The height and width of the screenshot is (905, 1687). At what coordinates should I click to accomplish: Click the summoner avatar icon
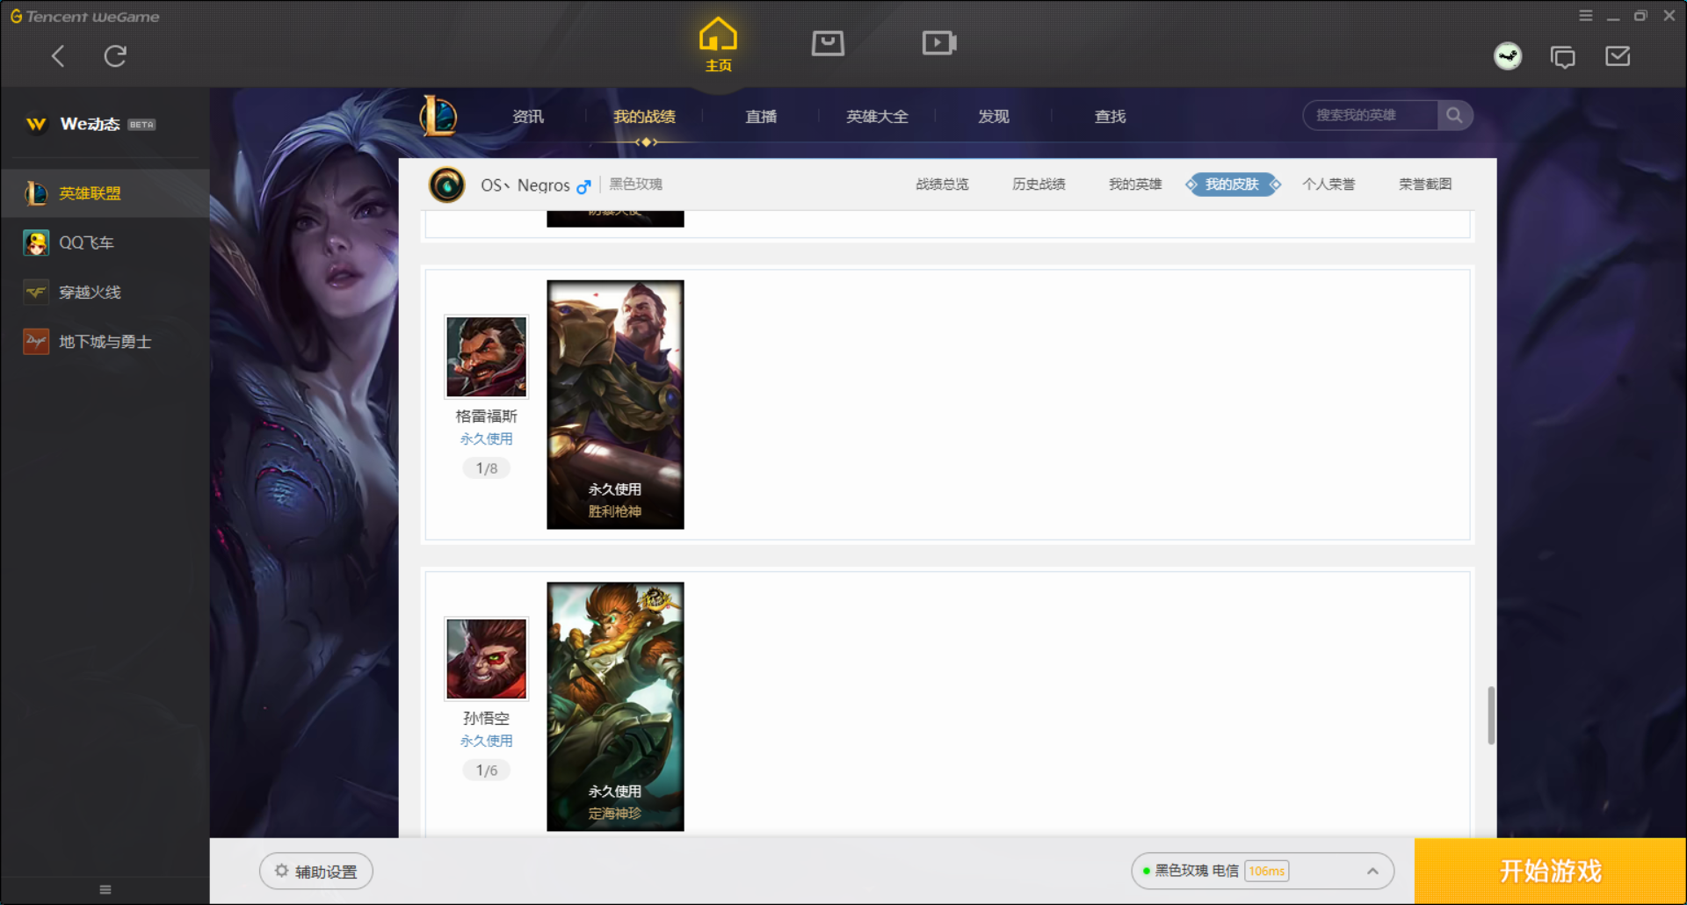[x=447, y=185]
